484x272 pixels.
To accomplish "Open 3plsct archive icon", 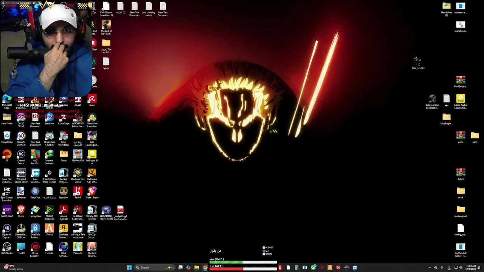I will 461,175.
